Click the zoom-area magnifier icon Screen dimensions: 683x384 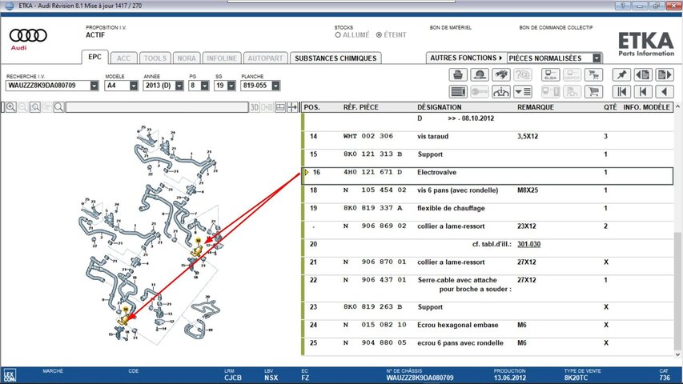[35, 107]
